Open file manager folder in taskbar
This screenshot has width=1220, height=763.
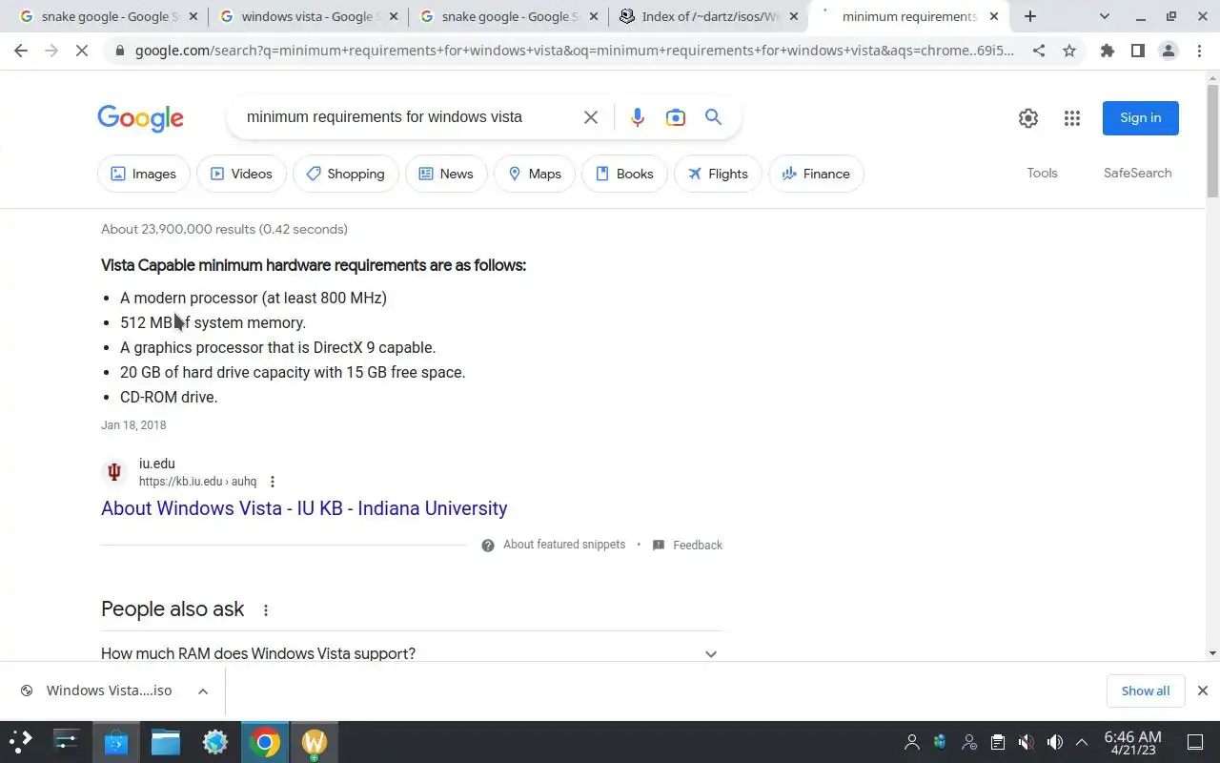point(166,741)
